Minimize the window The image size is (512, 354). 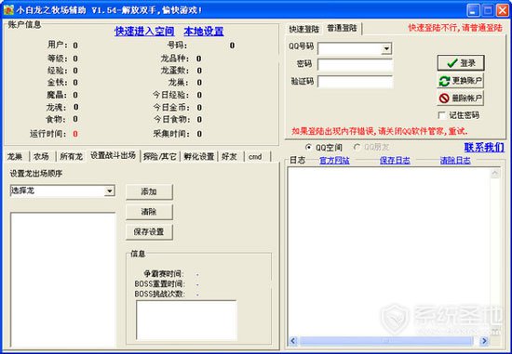click(473, 10)
